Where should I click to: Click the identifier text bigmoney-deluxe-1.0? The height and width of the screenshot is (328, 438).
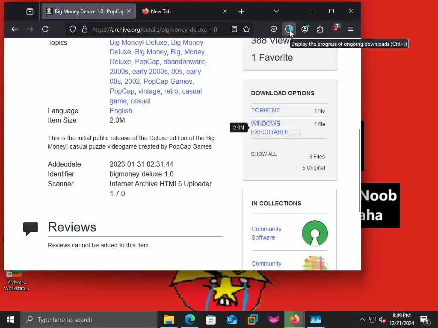[x=142, y=174]
